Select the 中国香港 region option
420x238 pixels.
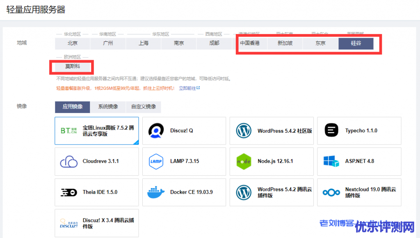[x=250, y=43]
